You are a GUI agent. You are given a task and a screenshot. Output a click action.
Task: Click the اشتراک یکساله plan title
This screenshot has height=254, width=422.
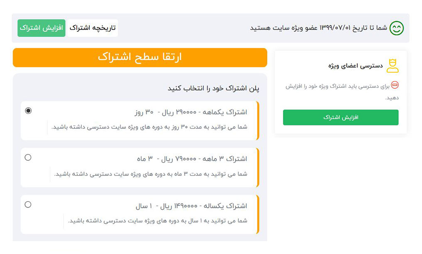tap(191, 206)
